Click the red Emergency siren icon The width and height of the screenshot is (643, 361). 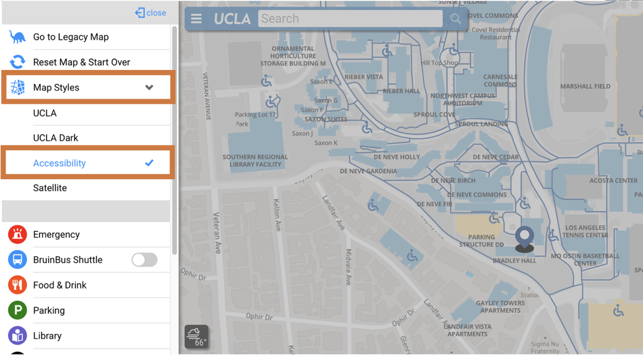pos(17,234)
